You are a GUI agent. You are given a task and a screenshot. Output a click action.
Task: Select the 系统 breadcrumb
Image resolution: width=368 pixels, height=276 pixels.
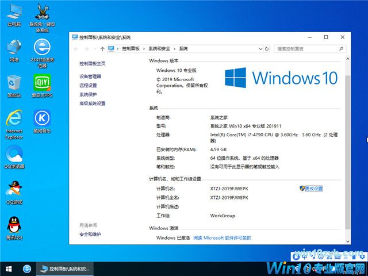tap(183, 48)
